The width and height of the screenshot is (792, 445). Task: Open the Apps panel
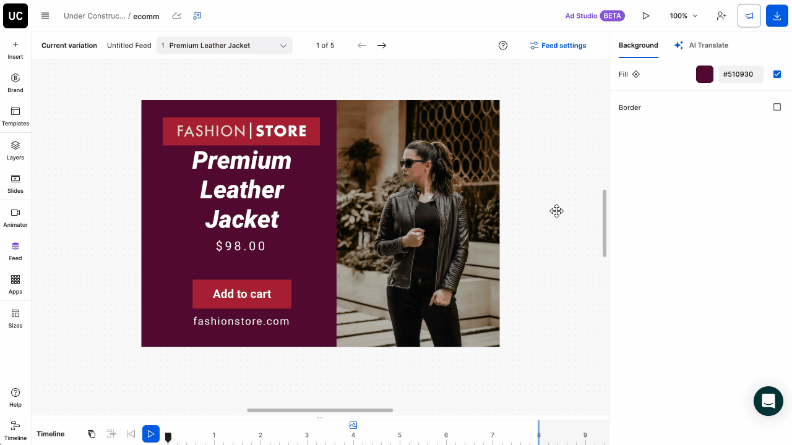click(x=15, y=284)
